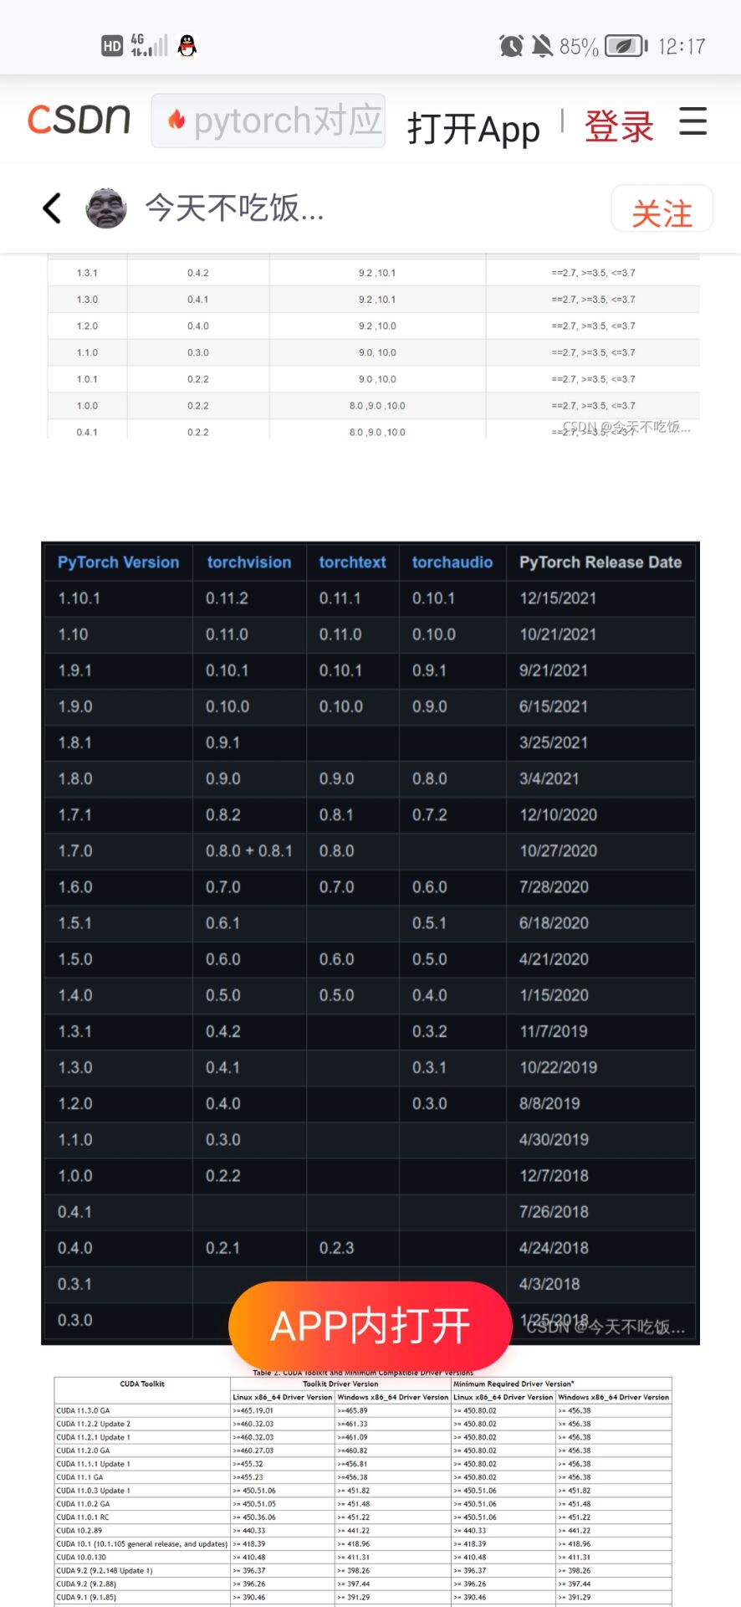Tap the flame icon in search box
The height and width of the screenshot is (1607, 741).
click(176, 120)
